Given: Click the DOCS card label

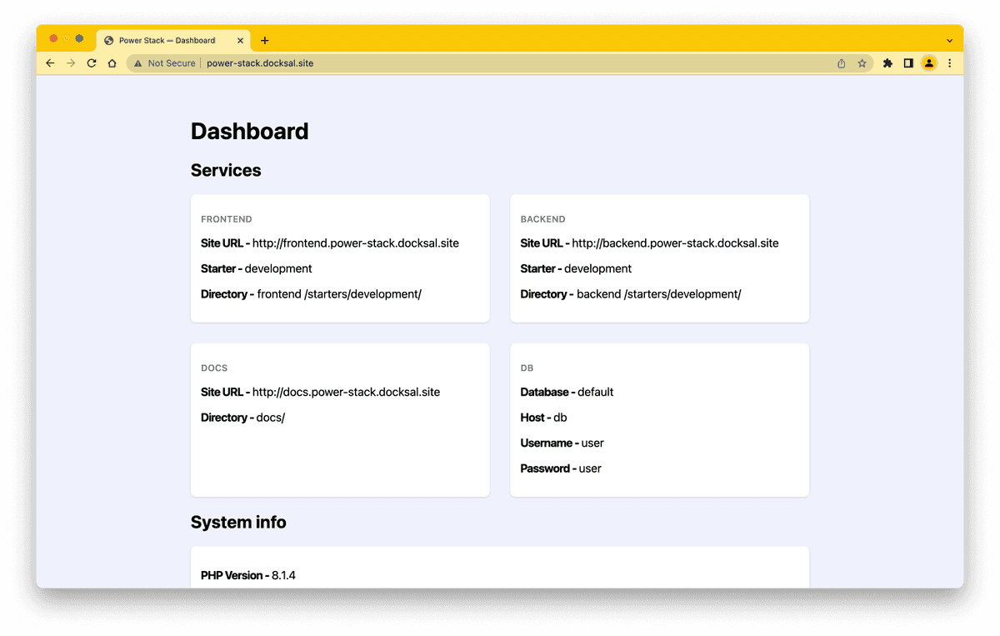Looking at the screenshot, I should click(x=214, y=368).
